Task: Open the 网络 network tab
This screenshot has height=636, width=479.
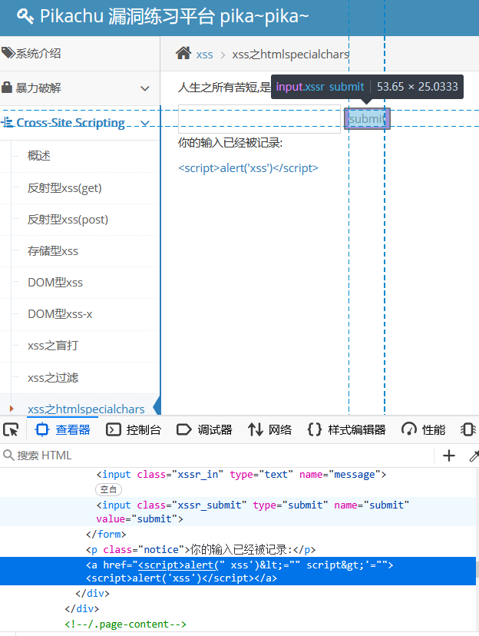Action: [269, 429]
